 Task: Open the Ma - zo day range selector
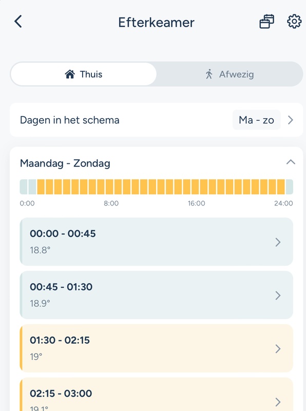(x=256, y=120)
